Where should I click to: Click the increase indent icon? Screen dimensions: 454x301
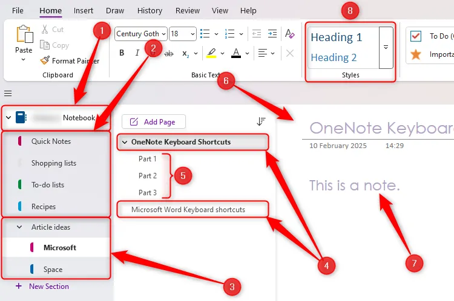coord(272,34)
